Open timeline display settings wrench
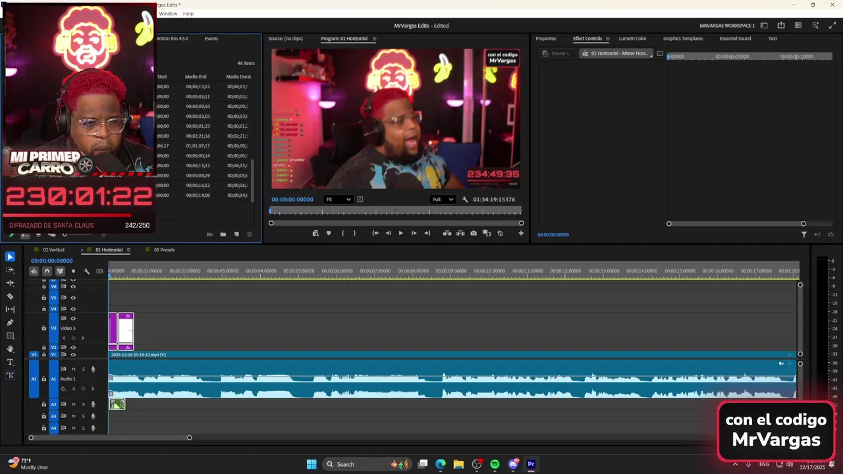The image size is (843, 474). [x=86, y=271]
